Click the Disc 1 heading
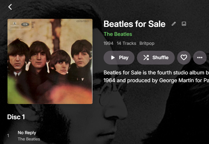The height and width of the screenshot is (144, 209). (16, 117)
